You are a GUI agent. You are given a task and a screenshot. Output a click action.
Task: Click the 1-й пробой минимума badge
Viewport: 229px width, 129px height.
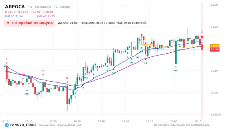pos(30,23)
